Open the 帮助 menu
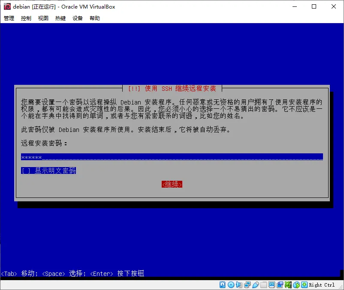344x290 pixels. pos(95,18)
